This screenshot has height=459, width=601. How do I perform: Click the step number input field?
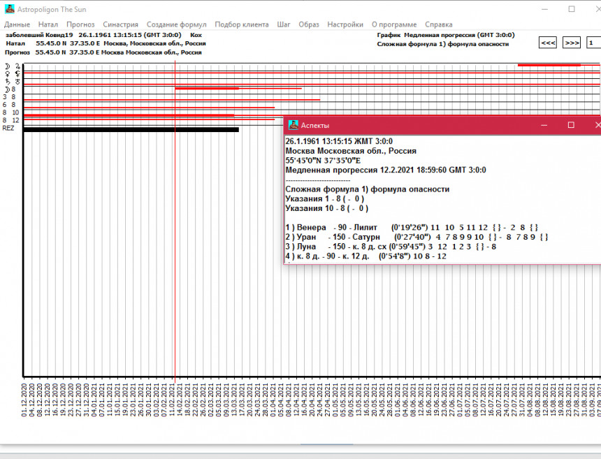(x=594, y=43)
